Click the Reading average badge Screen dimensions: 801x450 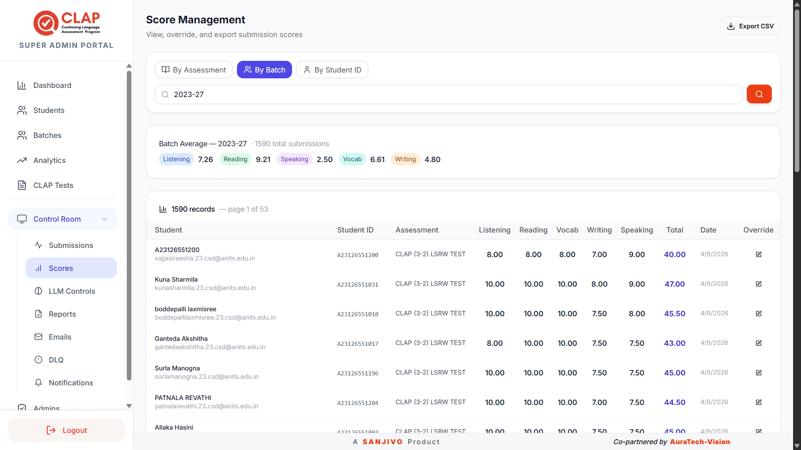(x=235, y=159)
